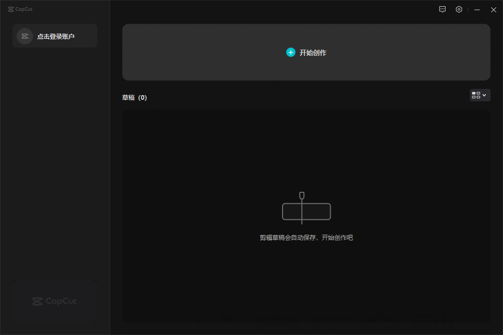The image size is (503, 335).
Task: Click the CapCut logo in title bar
Action: coord(20,9)
